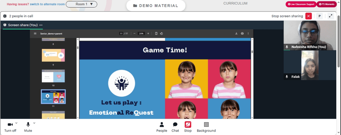
Task: Click the 26% zoom level field
Action: tap(142, 33)
